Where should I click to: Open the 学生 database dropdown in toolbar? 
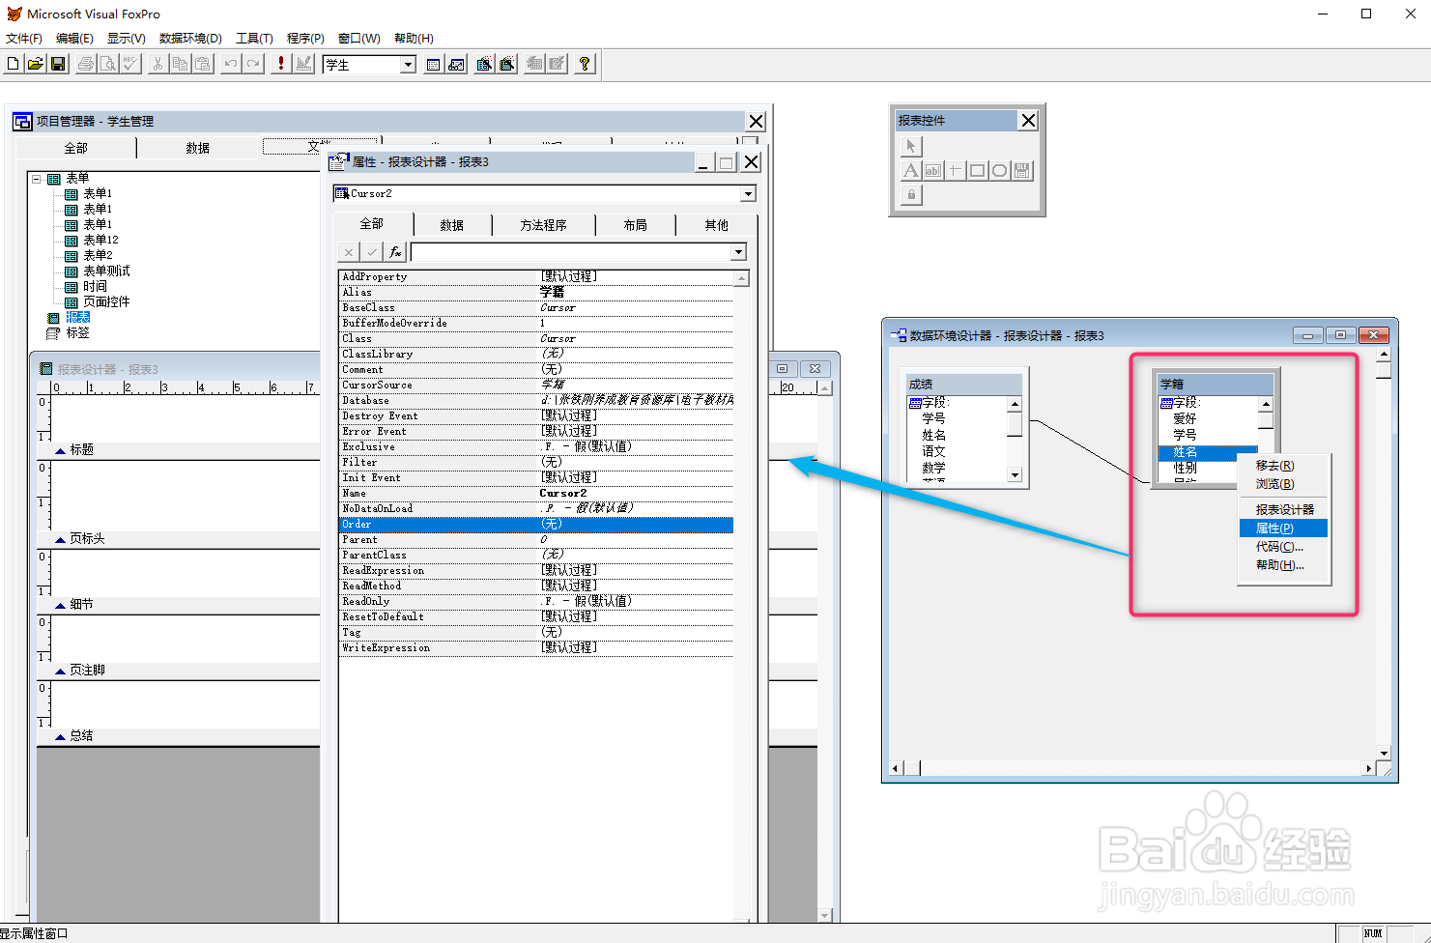point(408,65)
